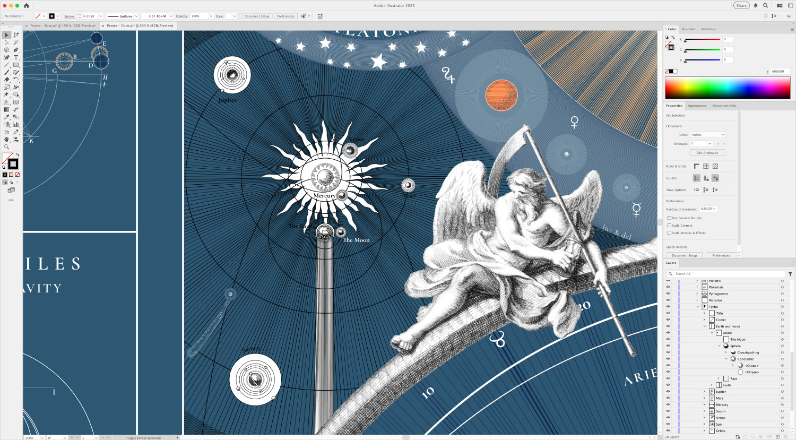Toggle visibility of the Jupiter layer
This screenshot has height=440, width=796.
668,392
